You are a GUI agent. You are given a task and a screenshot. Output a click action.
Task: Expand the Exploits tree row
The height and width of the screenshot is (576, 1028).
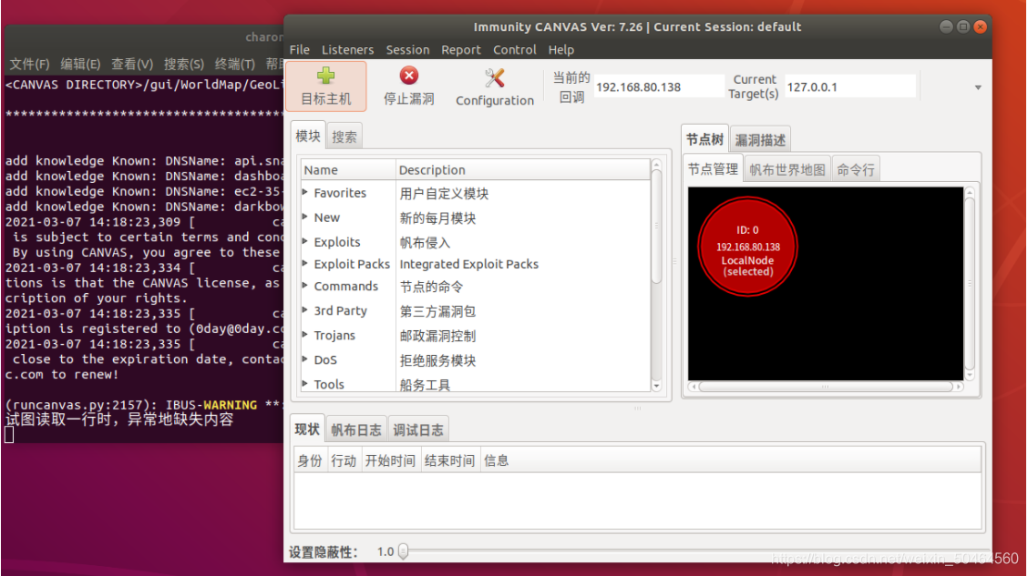click(305, 241)
